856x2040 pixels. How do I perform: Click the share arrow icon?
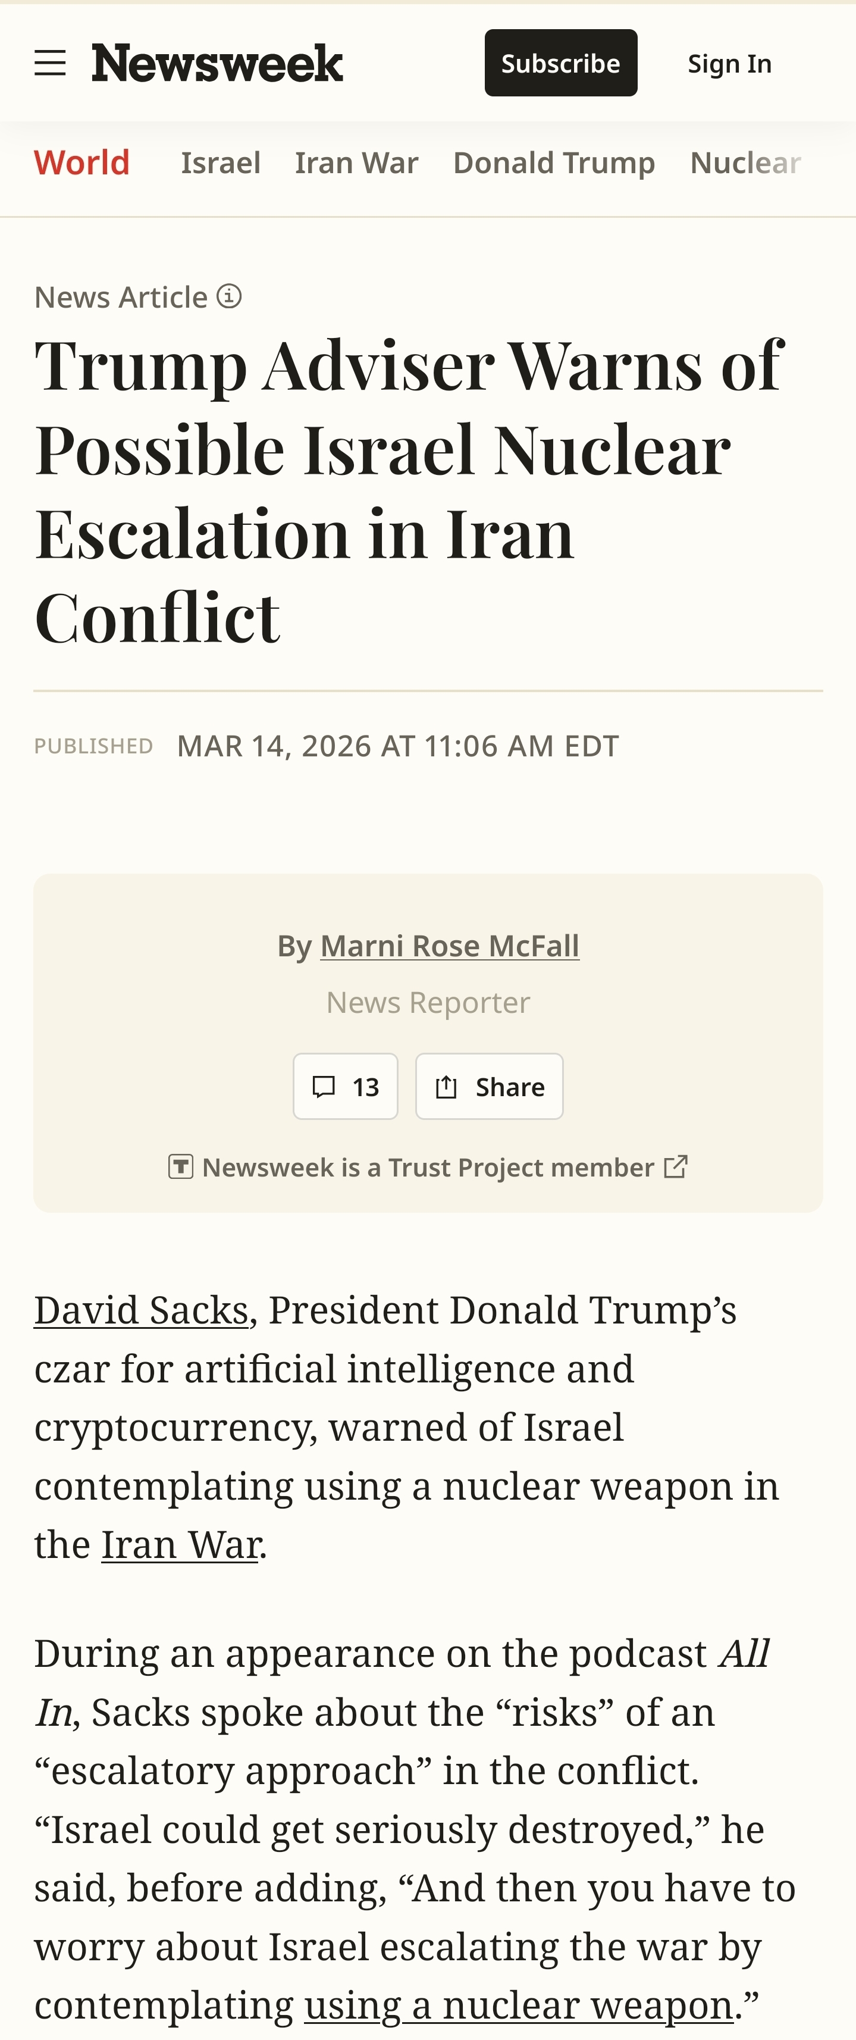pyautogui.click(x=447, y=1087)
